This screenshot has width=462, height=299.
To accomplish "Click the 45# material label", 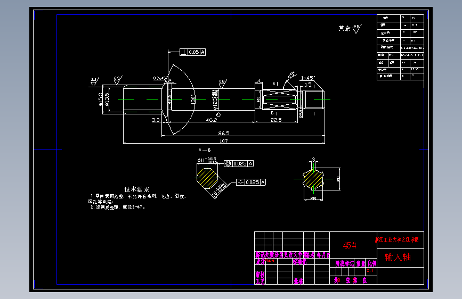I will coord(350,245).
